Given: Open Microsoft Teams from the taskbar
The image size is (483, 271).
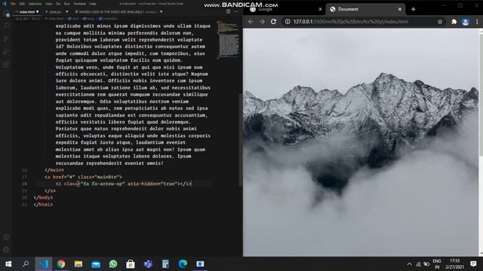Looking at the screenshot, I should [148, 264].
